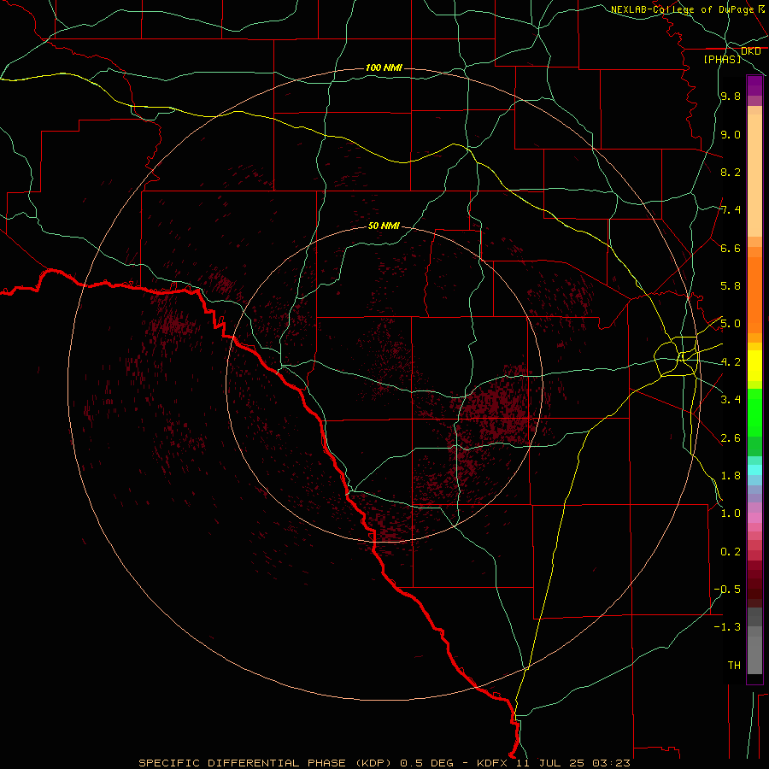The height and width of the screenshot is (769, 769).
Task: Click the light peach segment of color bar
Action: [x=754, y=175]
